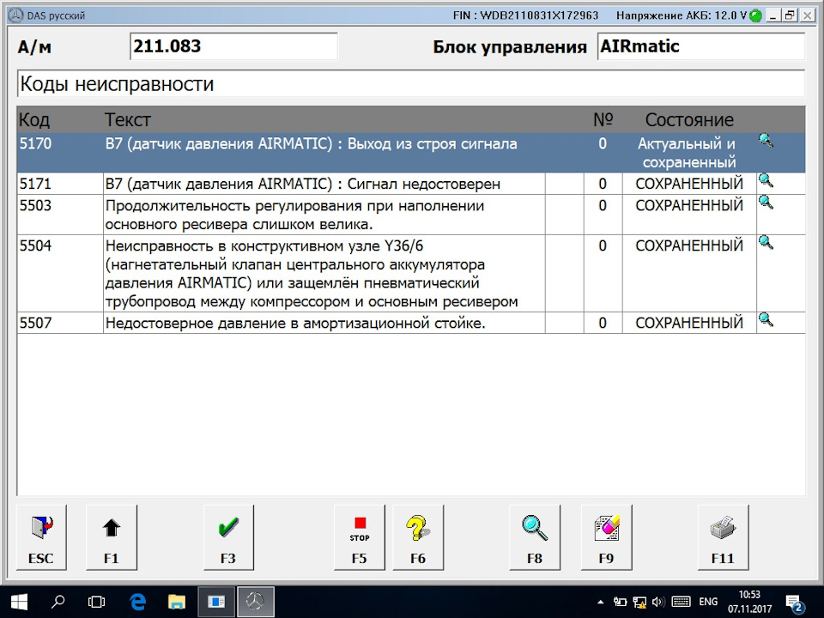Click the FIN WDB2110831X172963 text
The width and height of the screenshot is (824, 618).
point(525,15)
